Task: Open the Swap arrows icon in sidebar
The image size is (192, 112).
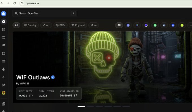Action: (x=4, y=45)
